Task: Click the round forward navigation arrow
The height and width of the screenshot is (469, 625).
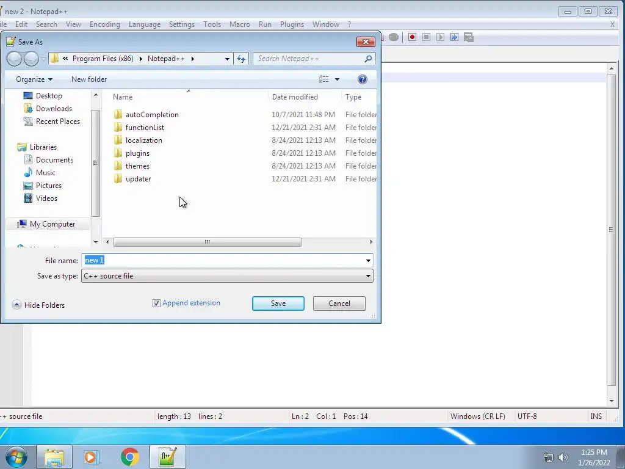Action: click(x=31, y=59)
